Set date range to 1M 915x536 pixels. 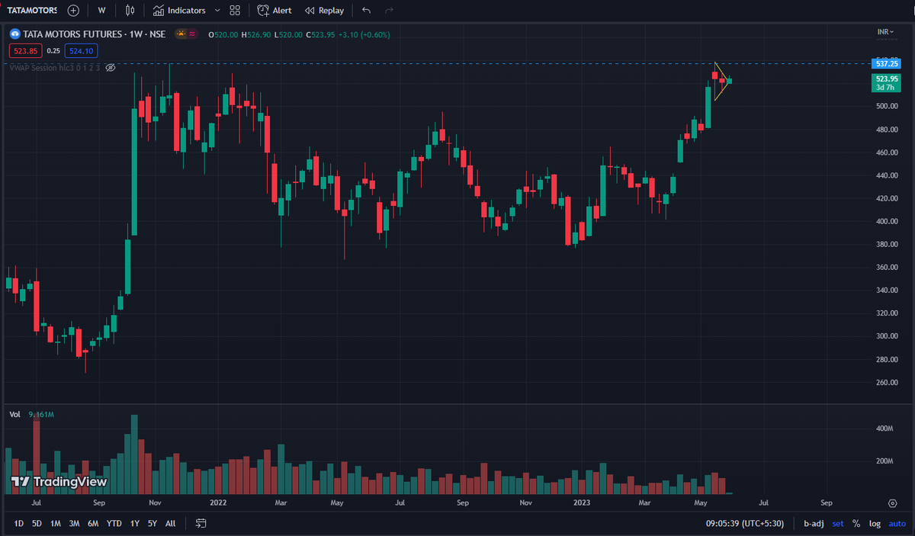[x=56, y=524]
